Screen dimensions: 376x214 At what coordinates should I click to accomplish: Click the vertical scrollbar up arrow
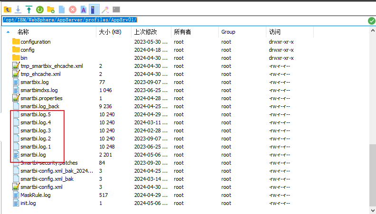pyautogui.click(x=373, y=30)
